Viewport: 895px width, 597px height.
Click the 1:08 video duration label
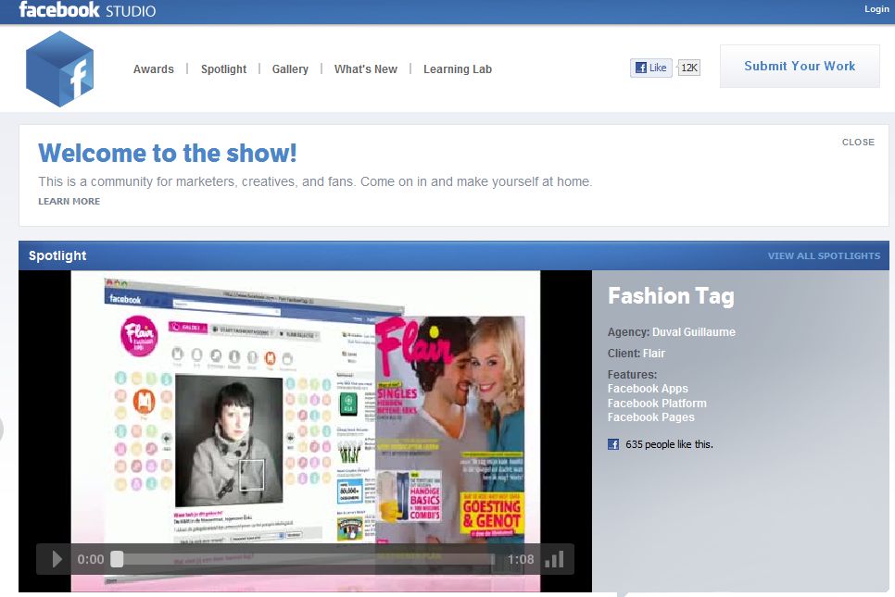coord(521,559)
